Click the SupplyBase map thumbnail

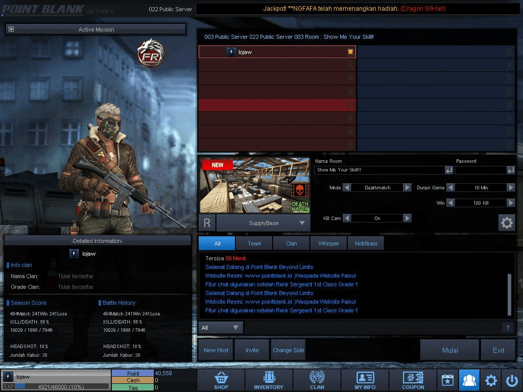[x=255, y=185]
